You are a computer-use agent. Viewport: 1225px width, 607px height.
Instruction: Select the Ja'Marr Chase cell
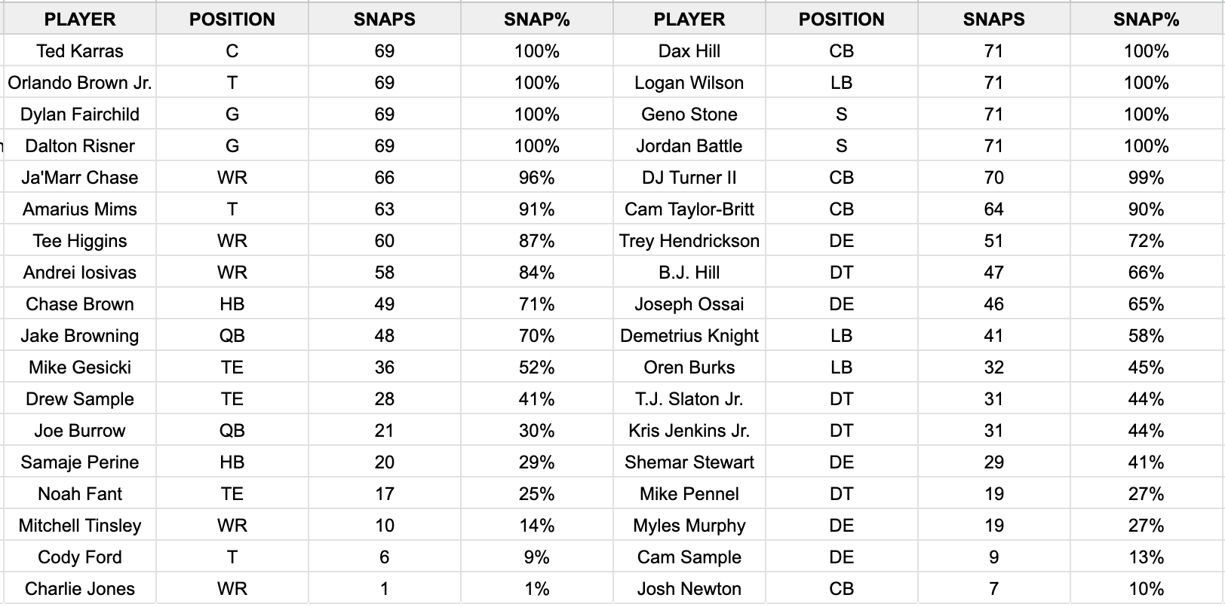(80, 178)
